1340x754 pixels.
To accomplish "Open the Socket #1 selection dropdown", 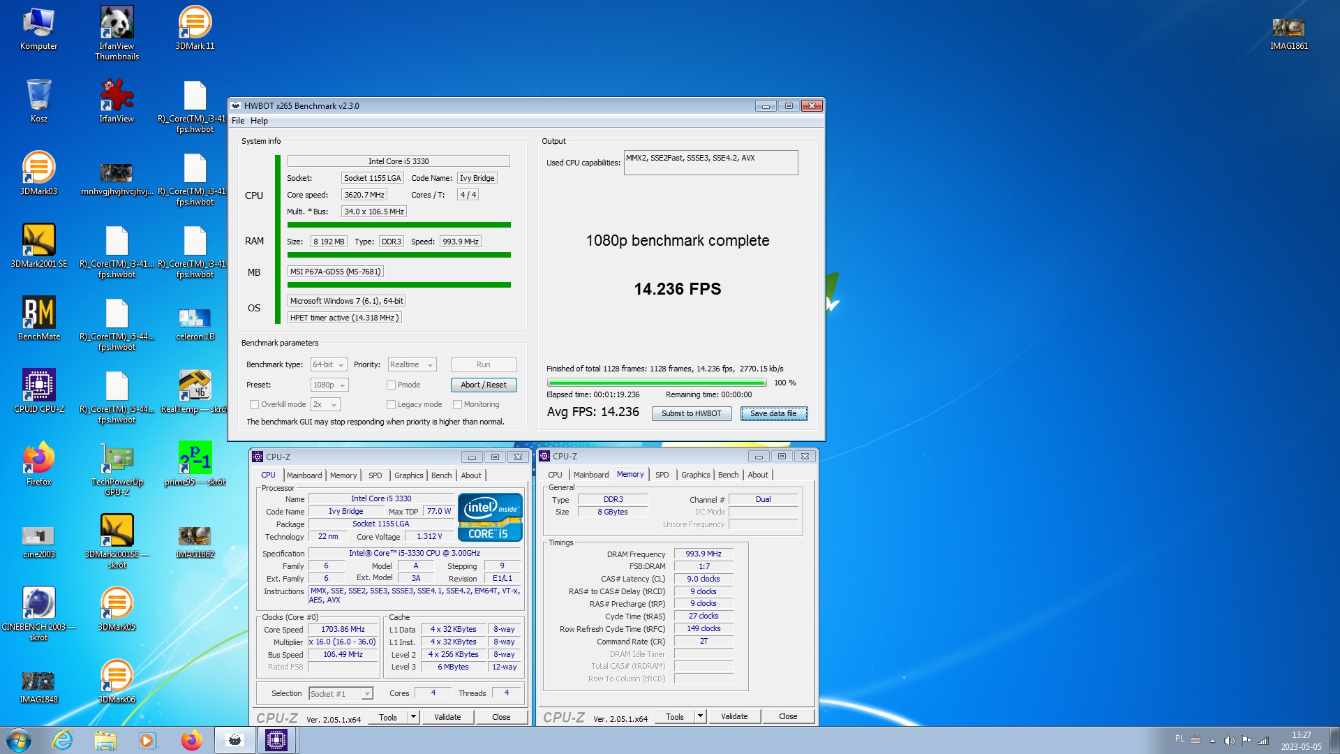I will (x=341, y=693).
